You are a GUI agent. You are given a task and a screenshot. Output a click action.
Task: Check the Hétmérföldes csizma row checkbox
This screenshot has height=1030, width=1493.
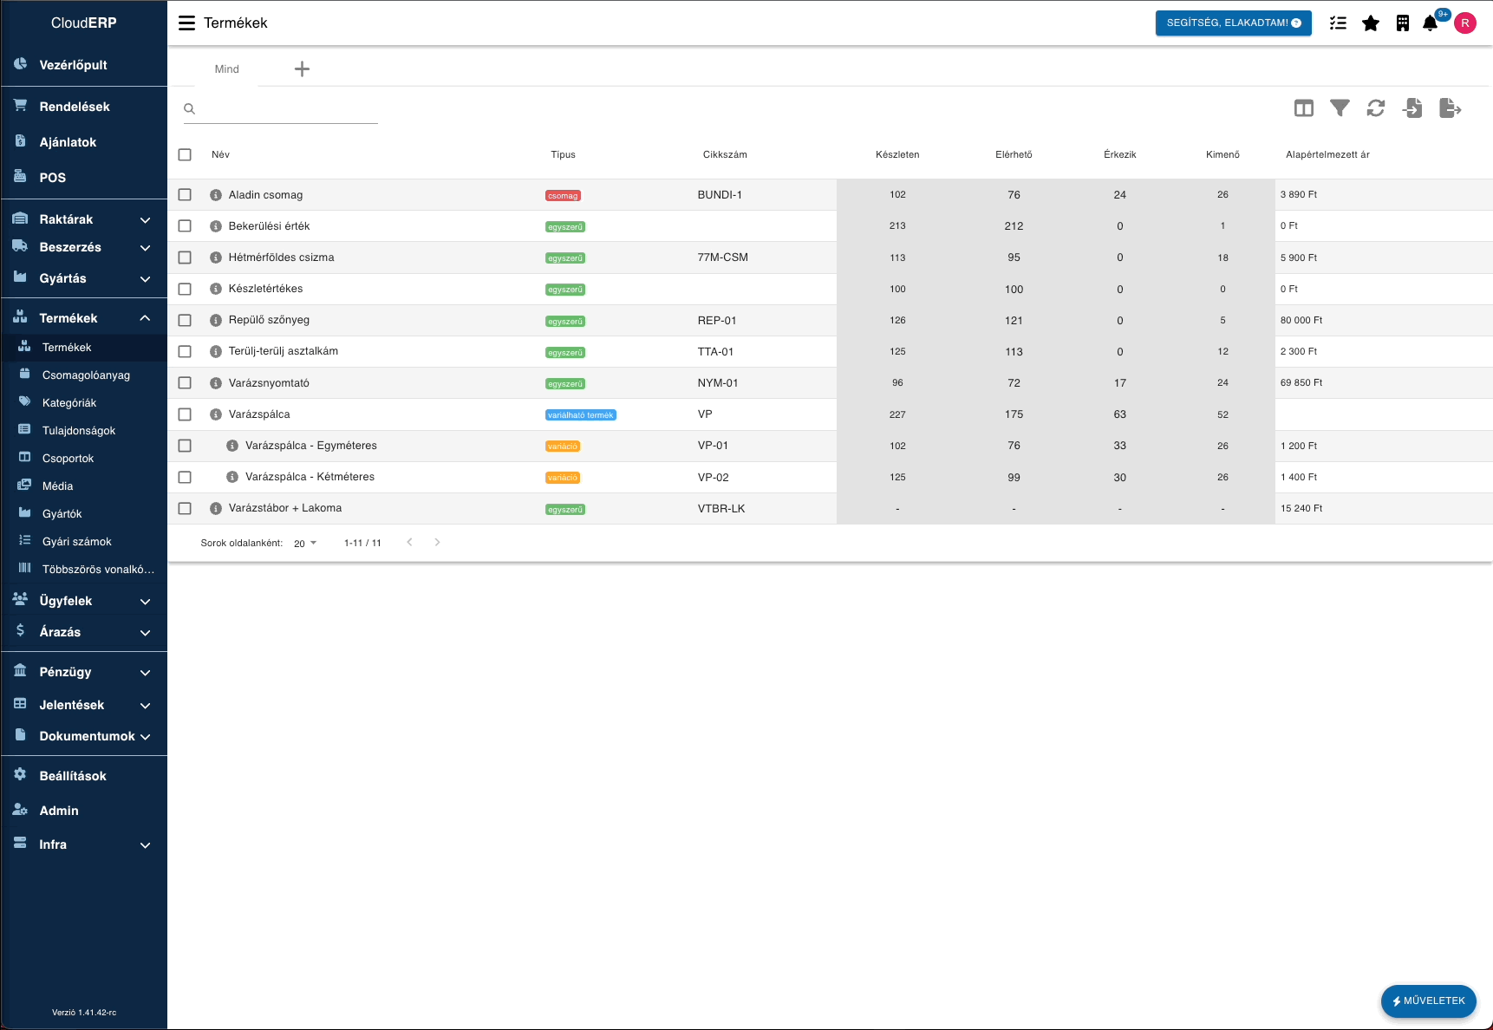[185, 257]
